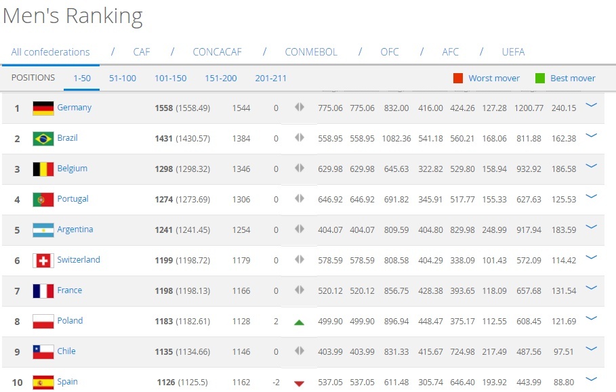The width and height of the screenshot is (616, 392).
Task: Click Spain's red down-arrow mover icon
Action: [299, 383]
